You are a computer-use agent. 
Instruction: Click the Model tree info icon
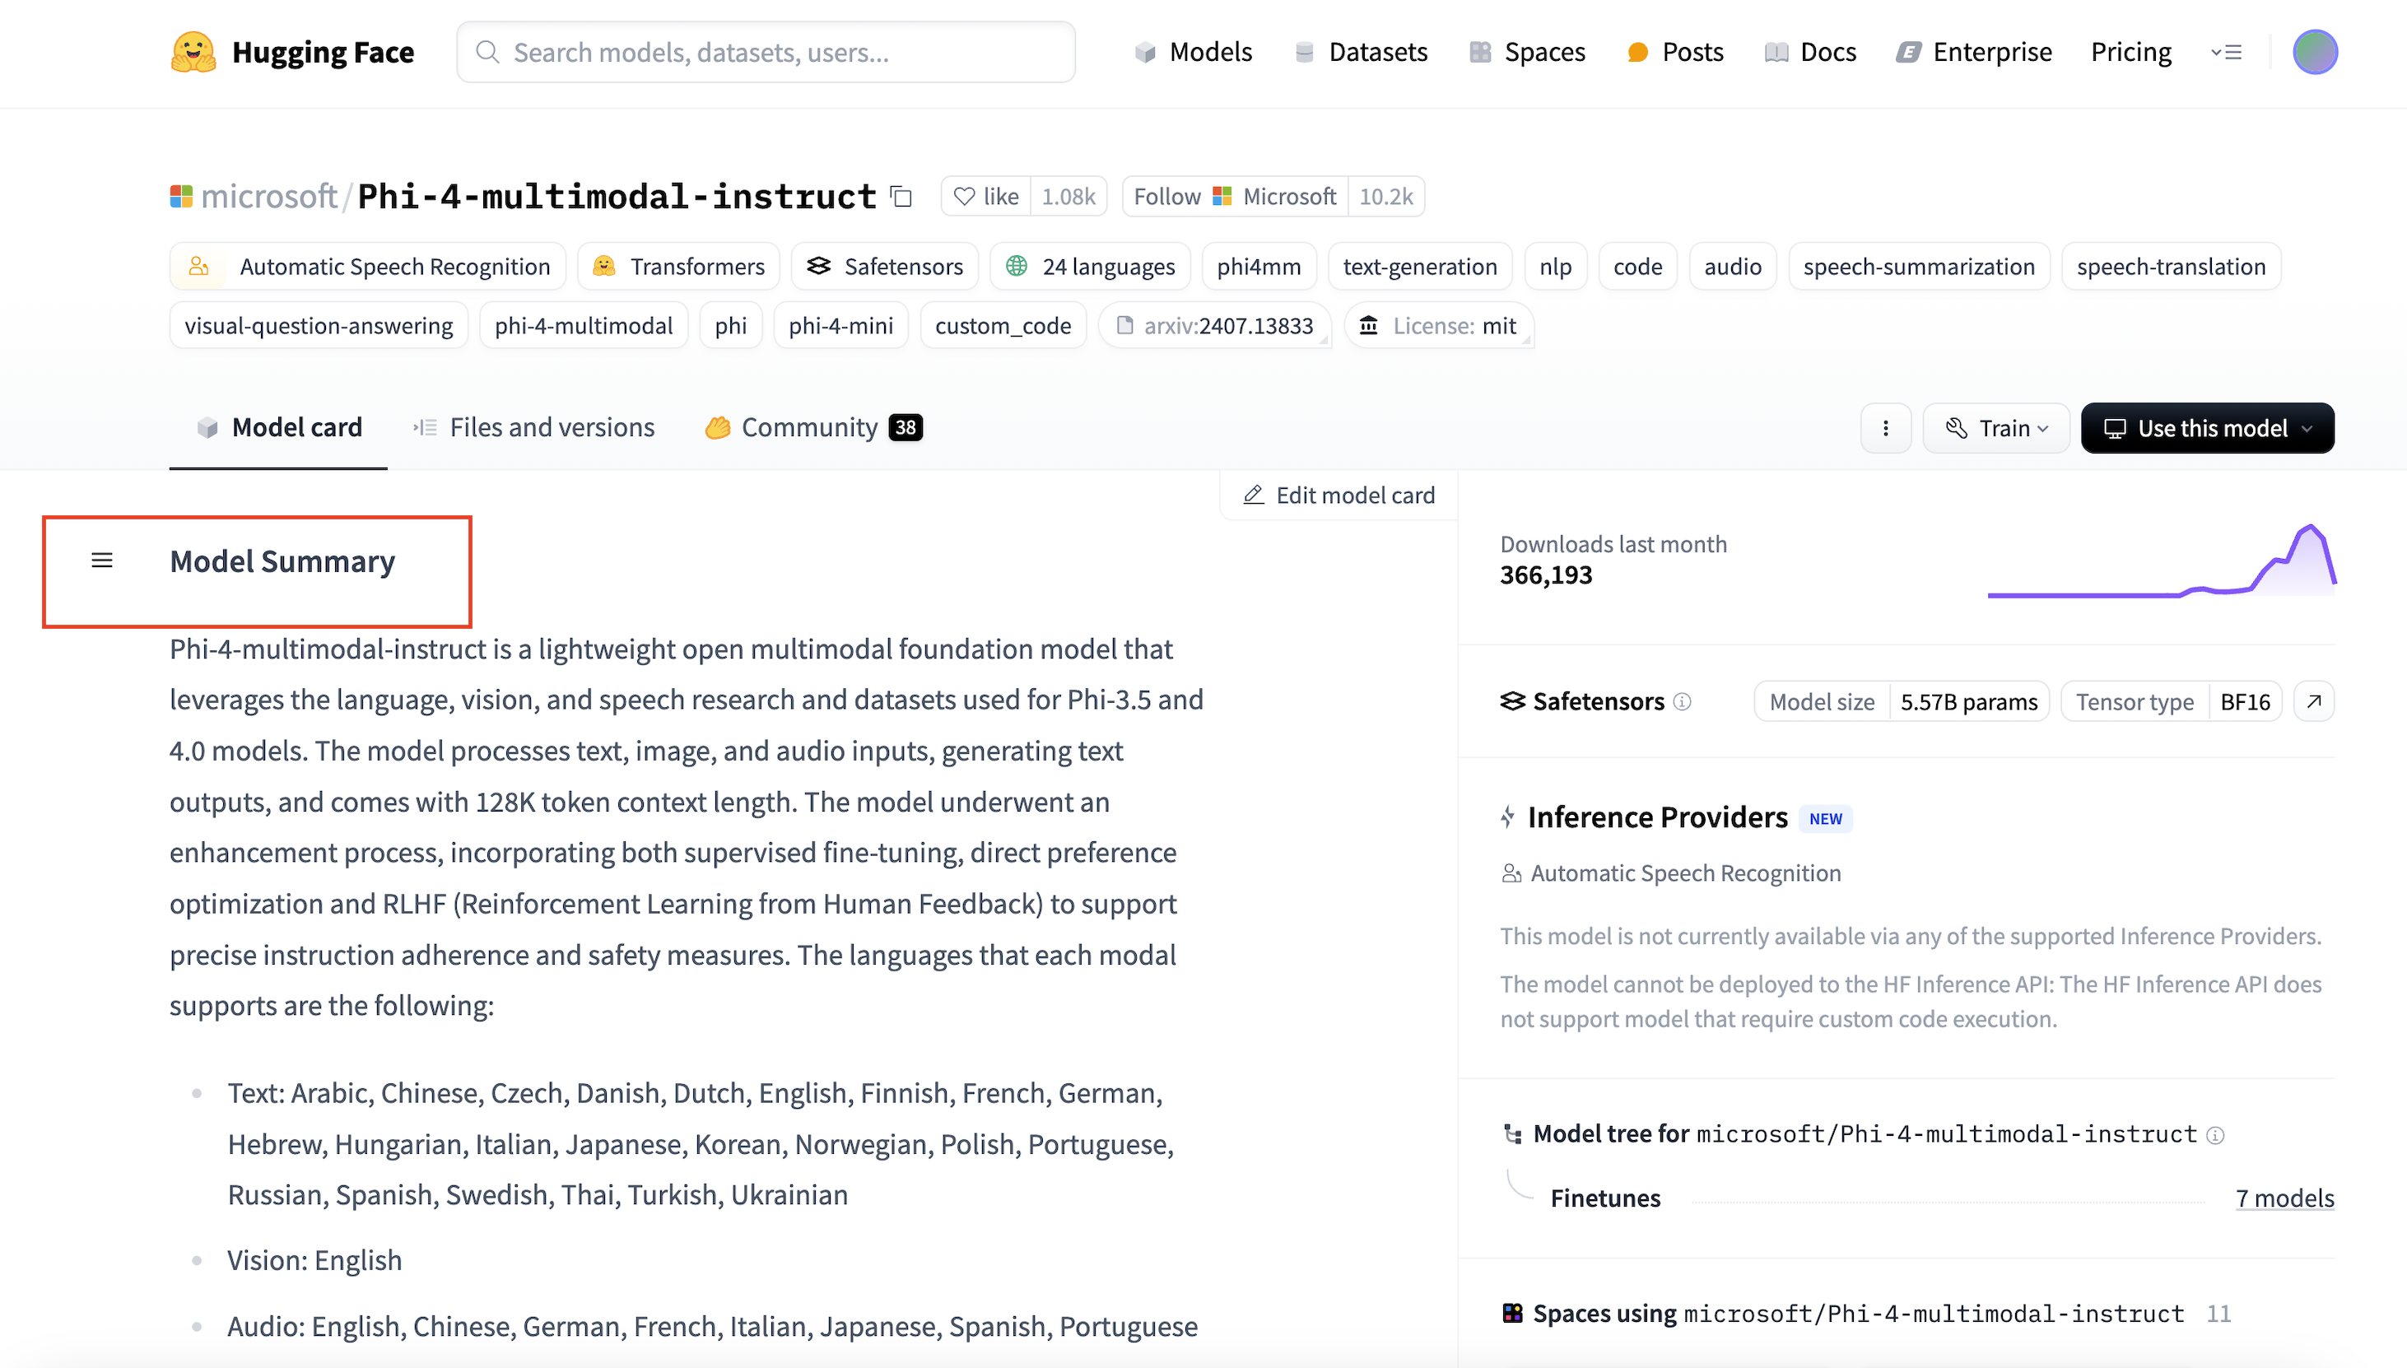tap(2215, 1135)
